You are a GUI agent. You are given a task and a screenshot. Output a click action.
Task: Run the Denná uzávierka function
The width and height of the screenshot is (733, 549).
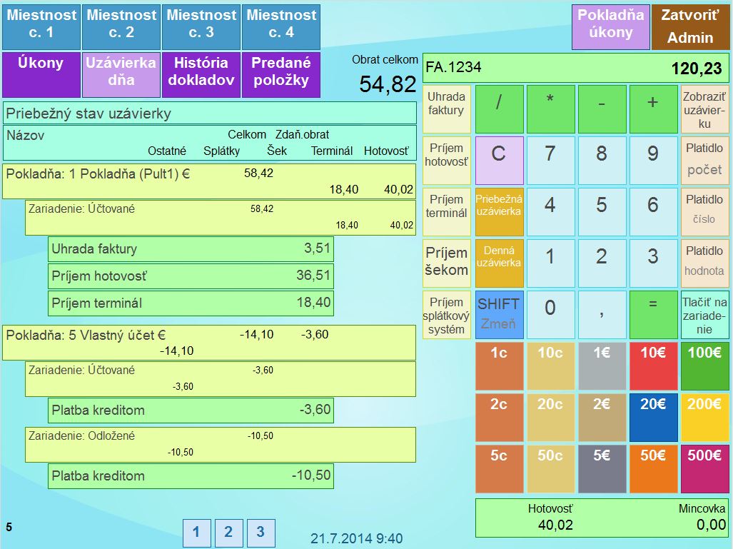point(499,263)
